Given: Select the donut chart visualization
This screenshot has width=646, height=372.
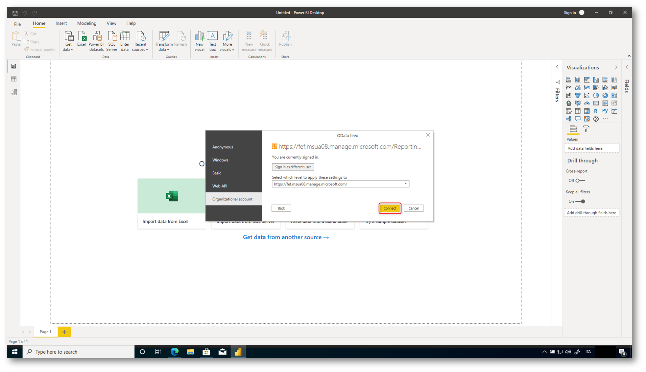Looking at the screenshot, I should tap(605, 96).
